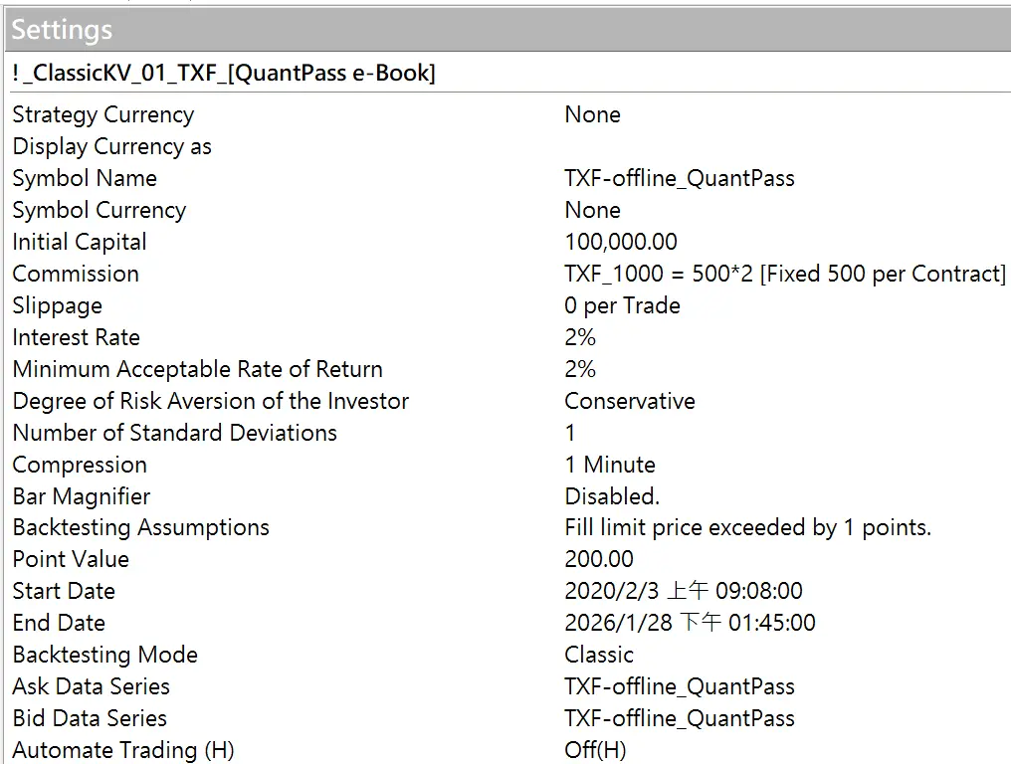Click the Bar Magnifier Disabled value
Screen dimensions: 1011x764
pos(611,496)
